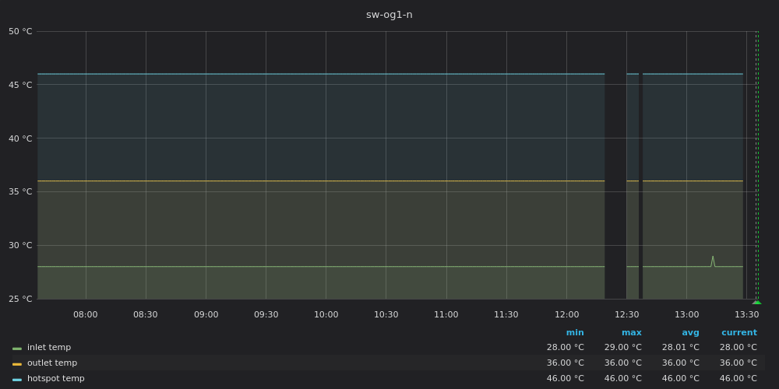The width and height of the screenshot is (779, 389).
Task: Click the 10:00 label on the time axis
Action: tap(326, 315)
